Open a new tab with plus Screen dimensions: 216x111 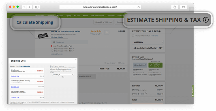192,9
